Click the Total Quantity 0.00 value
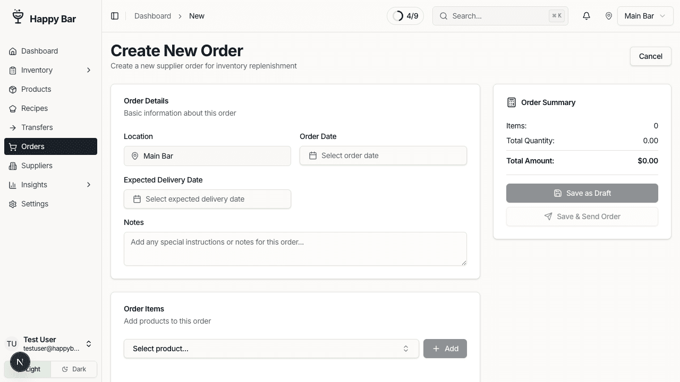The image size is (680, 382). 650,141
